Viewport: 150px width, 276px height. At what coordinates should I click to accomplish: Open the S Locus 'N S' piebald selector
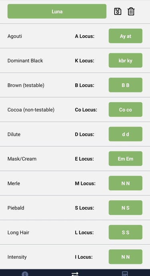coord(126,208)
